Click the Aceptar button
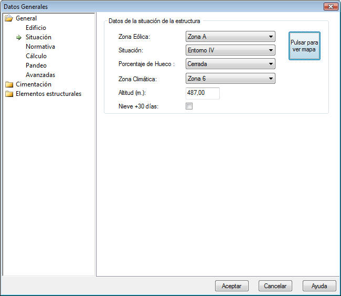 click(x=231, y=286)
